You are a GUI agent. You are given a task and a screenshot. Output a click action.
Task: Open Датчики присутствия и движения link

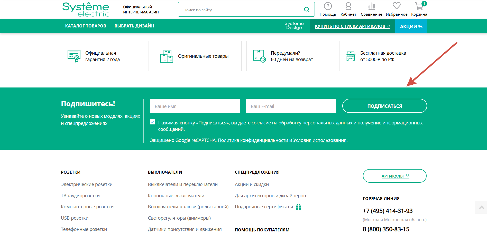pyautogui.click(x=185, y=229)
